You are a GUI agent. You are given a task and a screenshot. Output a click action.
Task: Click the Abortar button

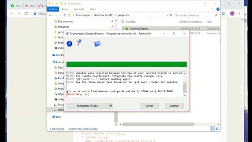click(x=174, y=106)
